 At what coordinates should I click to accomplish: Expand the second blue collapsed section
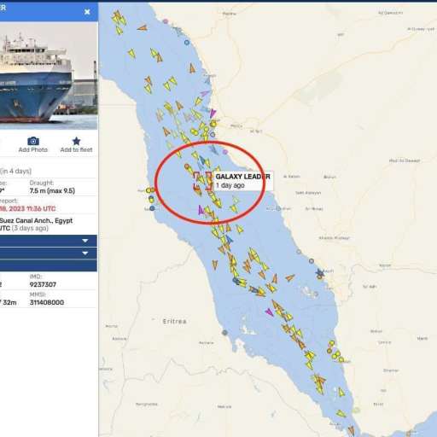[49, 253]
